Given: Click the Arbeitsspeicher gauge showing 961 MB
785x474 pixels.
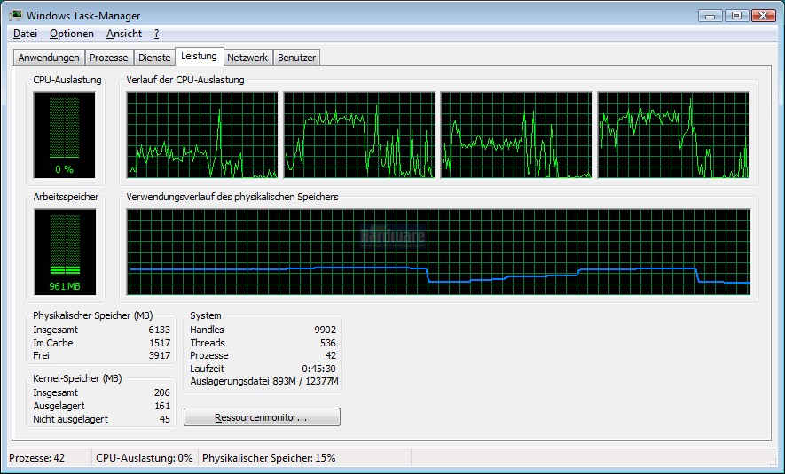Looking at the screenshot, I should (x=65, y=252).
